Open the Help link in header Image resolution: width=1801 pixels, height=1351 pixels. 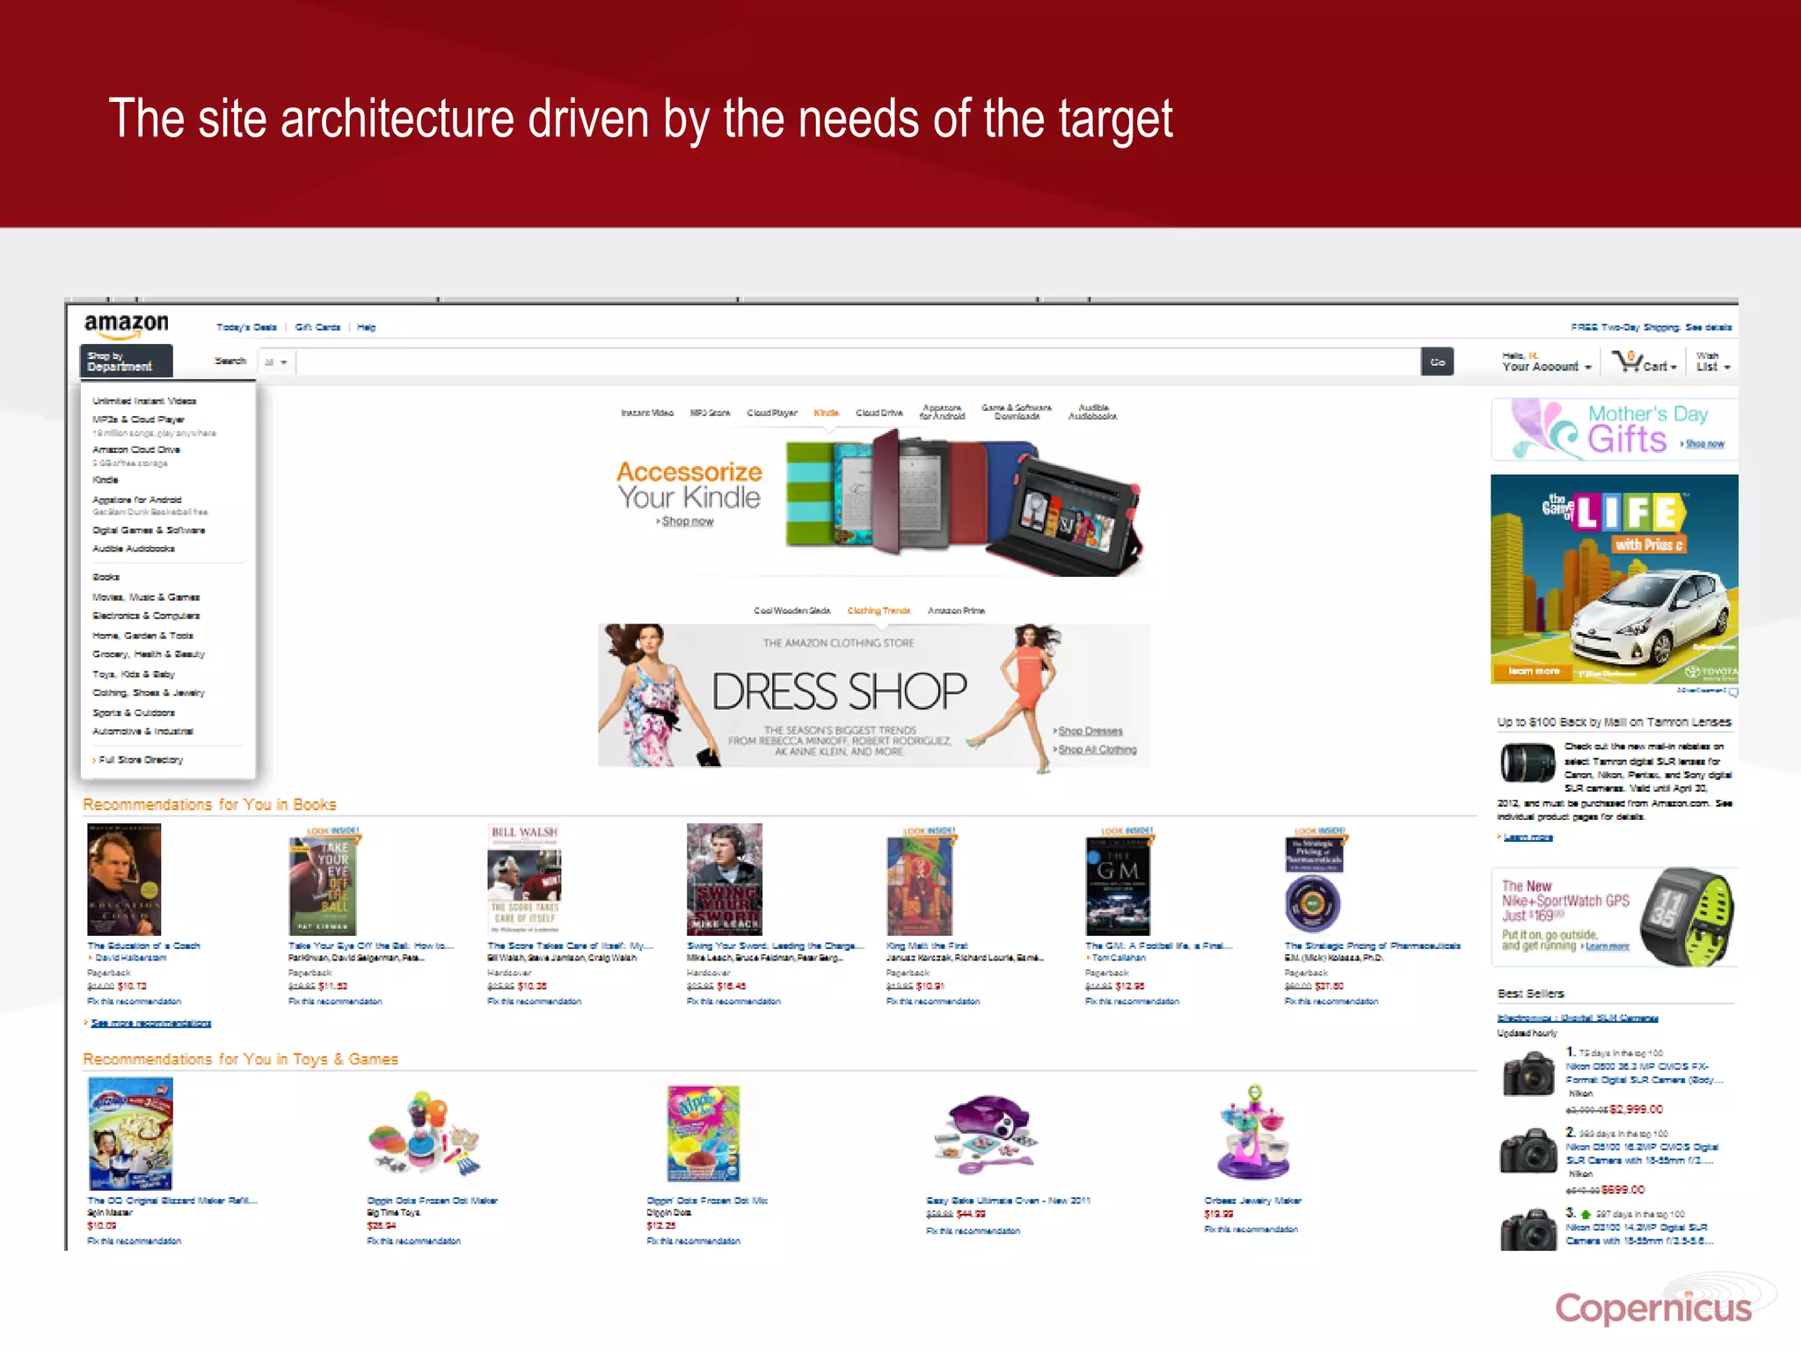point(366,327)
